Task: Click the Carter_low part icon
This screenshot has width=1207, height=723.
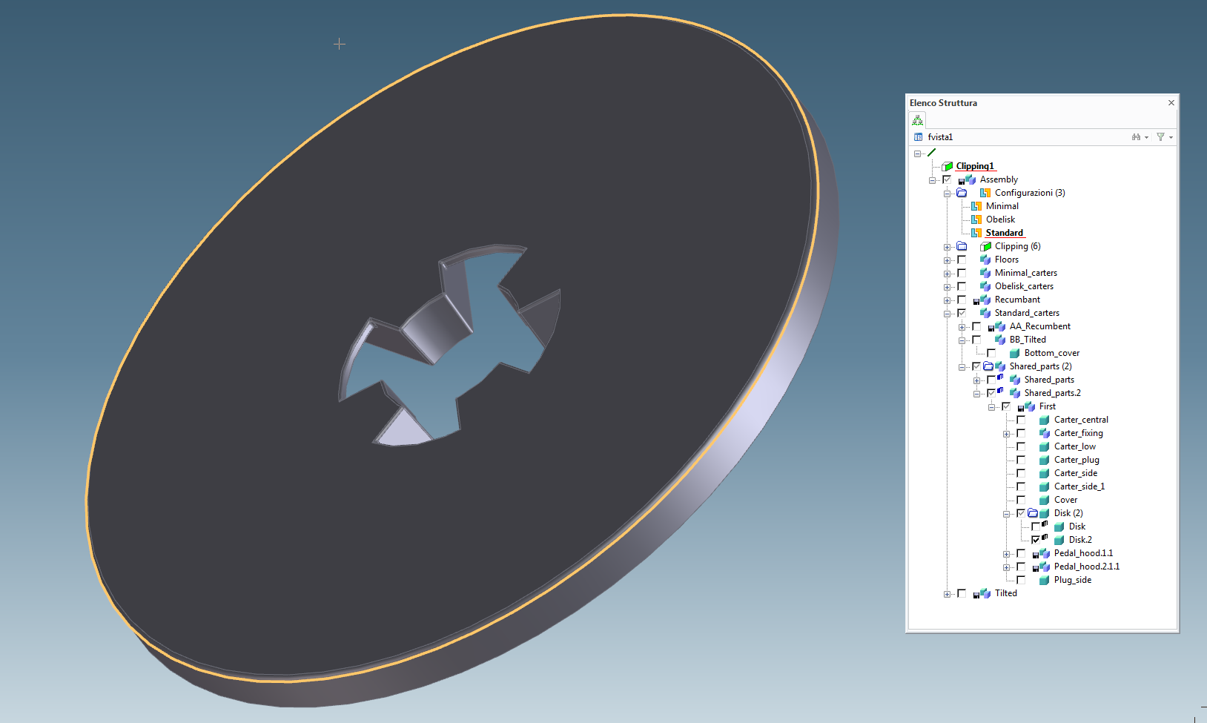Action: pyautogui.click(x=1045, y=446)
